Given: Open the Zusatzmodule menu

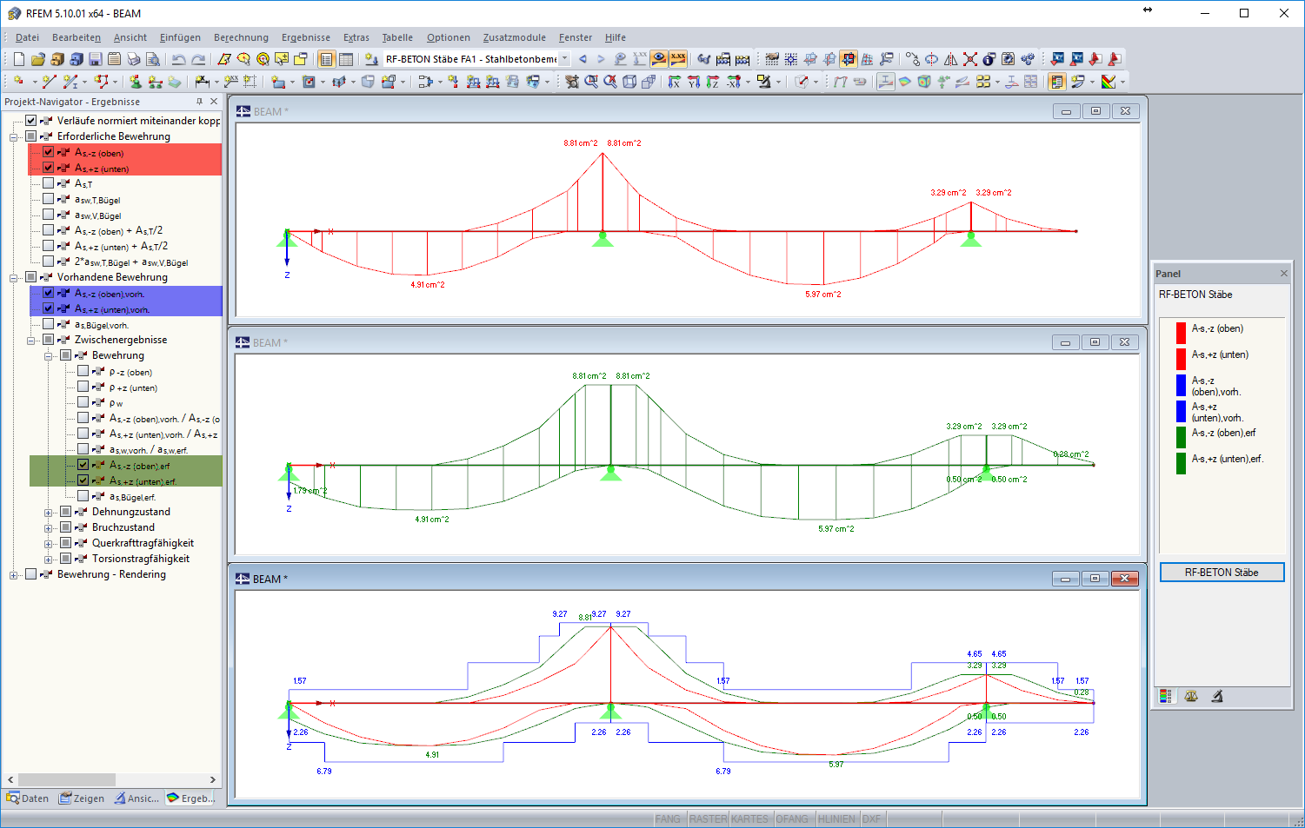Looking at the screenshot, I should (515, 37).
